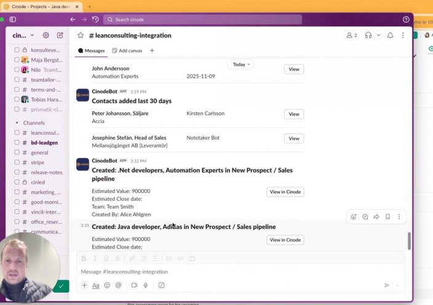
Task: Send the message arrow icon
Action: [x=387, y=285]
